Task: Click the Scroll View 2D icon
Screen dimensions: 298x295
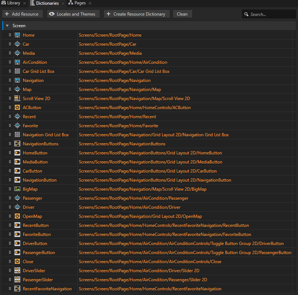Action: (x=17, y=99)
